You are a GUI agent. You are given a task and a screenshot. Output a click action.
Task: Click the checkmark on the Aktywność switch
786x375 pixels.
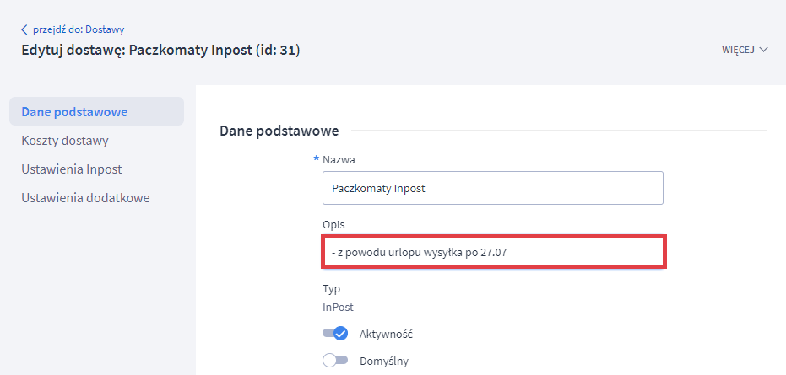click(x=340, y=334)
